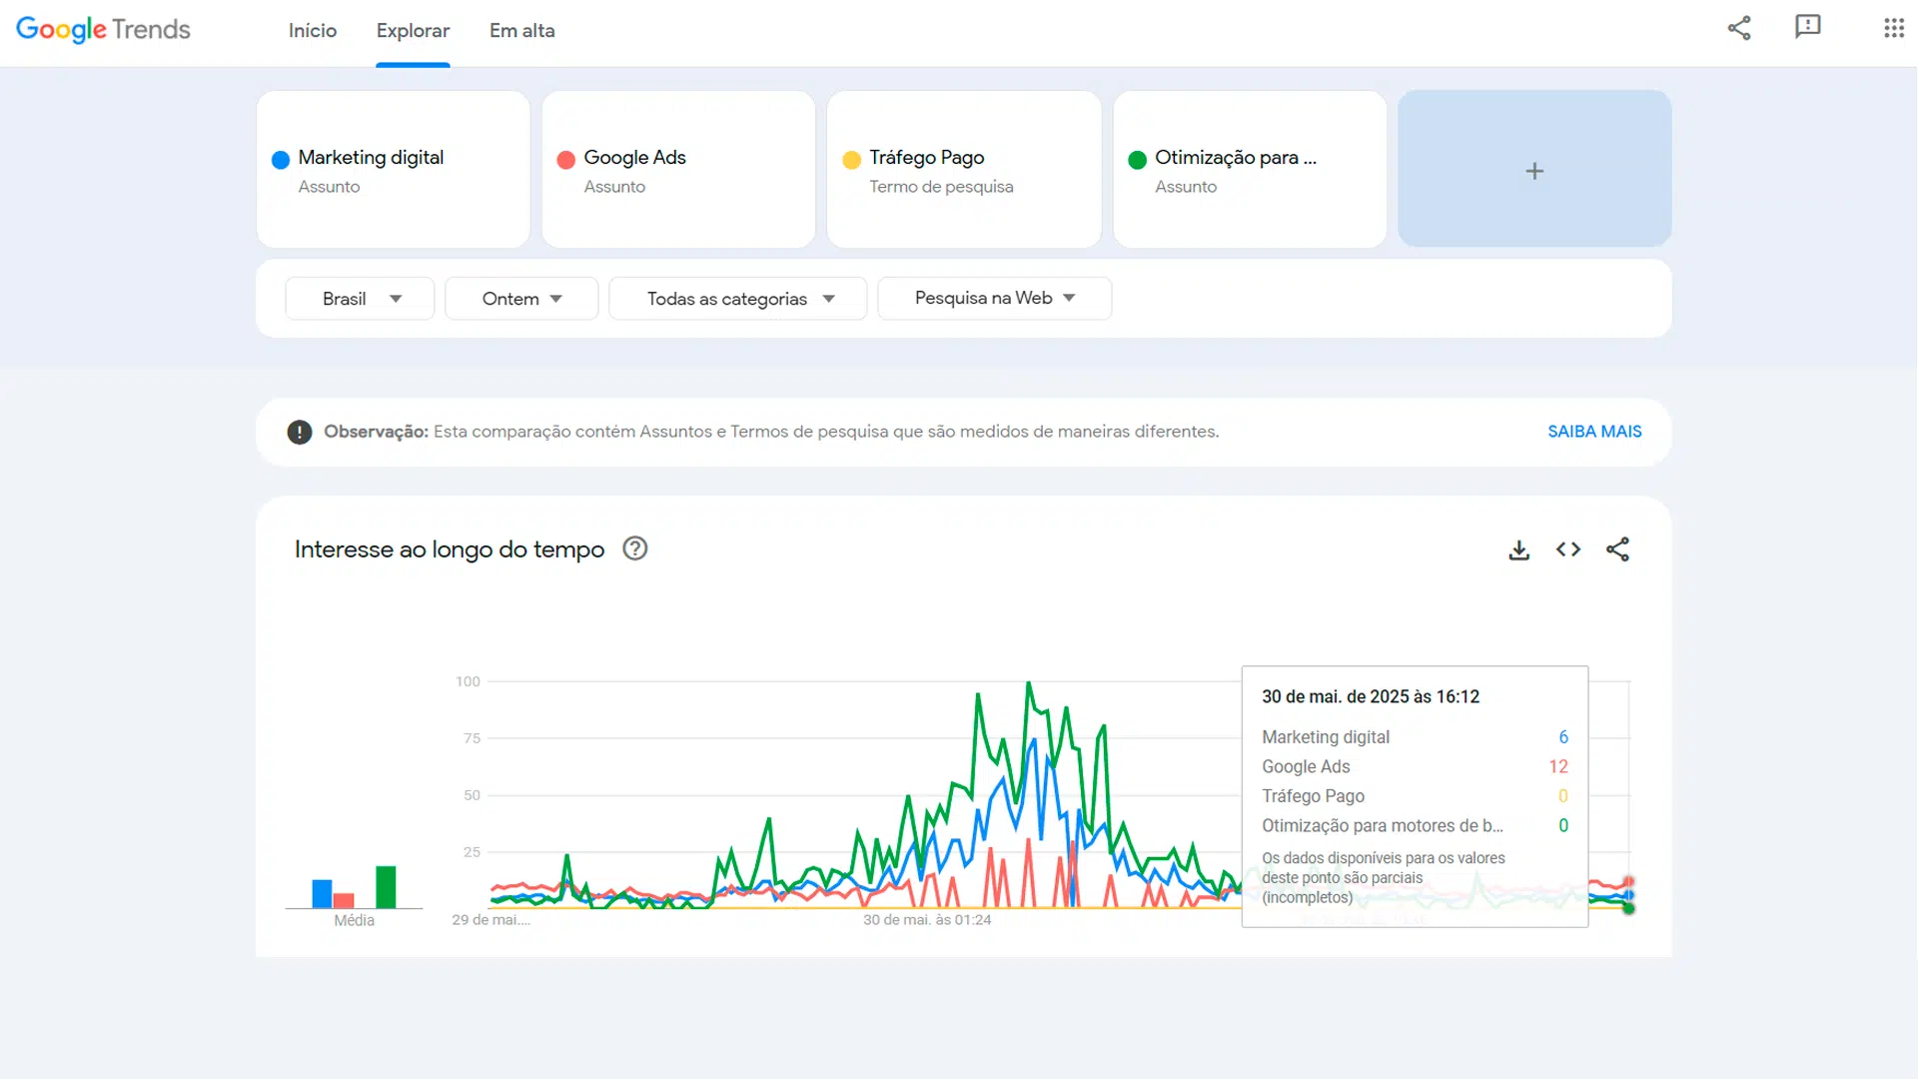Edit the Marketing digital term card
1918x1079 pixels.
coord(394,169)
